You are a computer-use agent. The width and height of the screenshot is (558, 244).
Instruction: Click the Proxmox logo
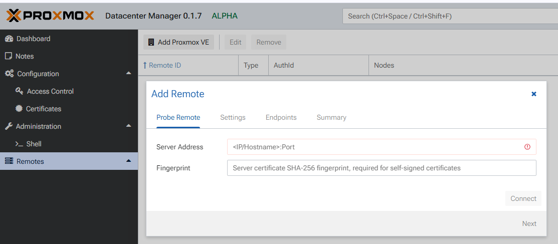(x=50, y=16)
